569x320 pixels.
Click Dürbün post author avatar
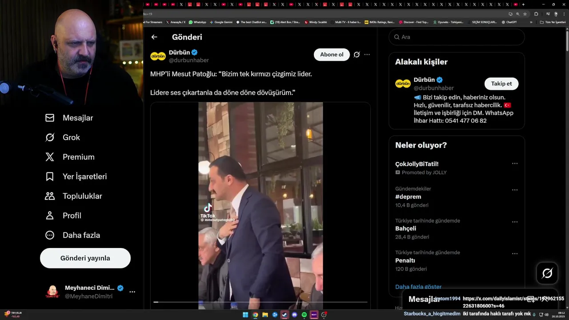pos(158,56)
